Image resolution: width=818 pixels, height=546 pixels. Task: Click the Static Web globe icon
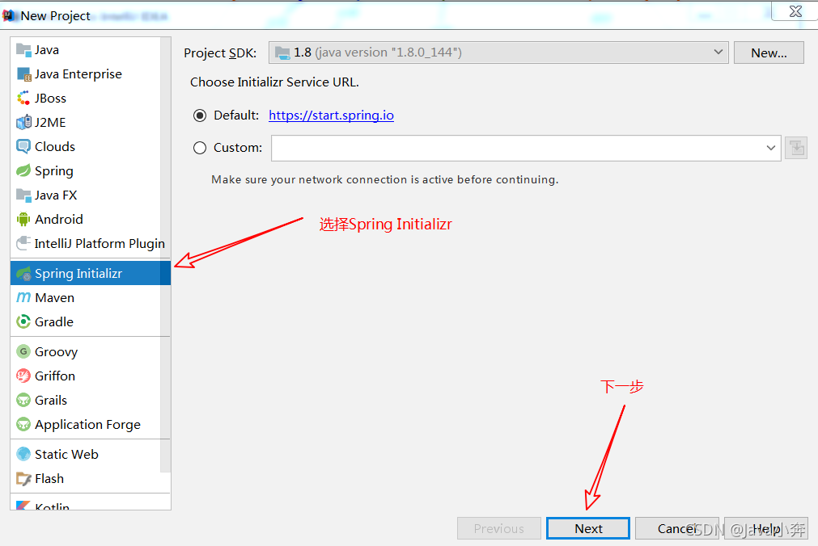coord(23,454)
